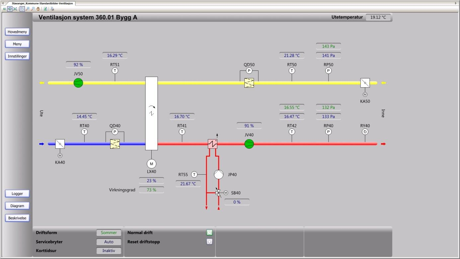Viewport: 460px width, 259px height.
Task: Open the Hovedmeny page
Action: tap(17, 32)
